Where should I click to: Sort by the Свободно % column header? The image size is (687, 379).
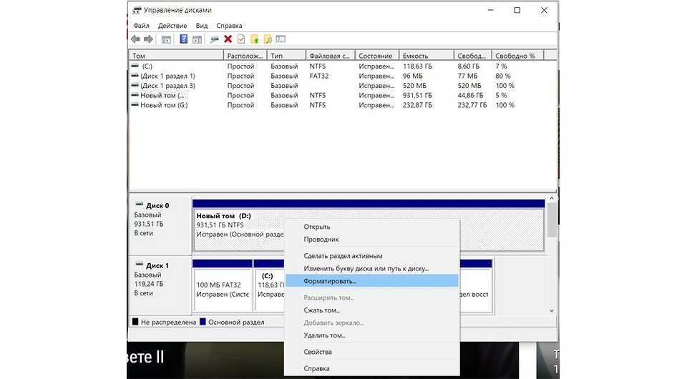[517, 56]
